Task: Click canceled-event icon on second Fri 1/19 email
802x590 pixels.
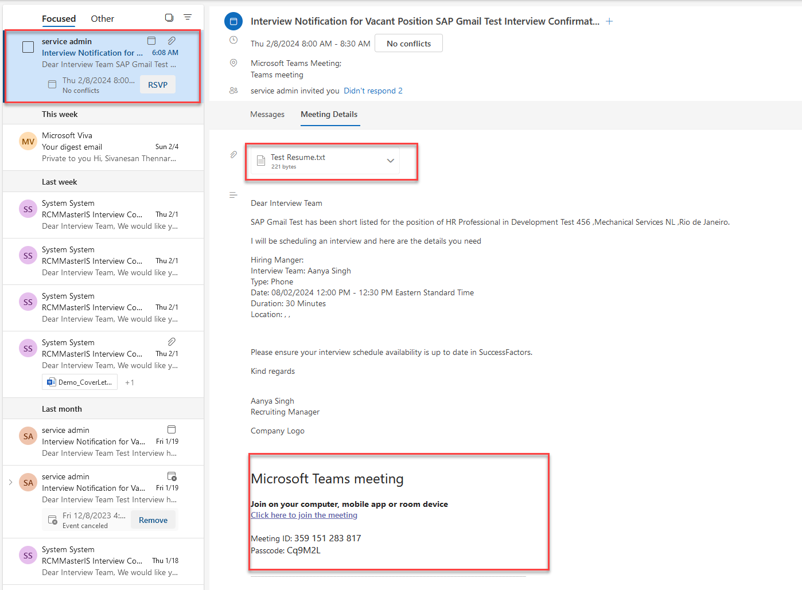Action: coord(172,476)
